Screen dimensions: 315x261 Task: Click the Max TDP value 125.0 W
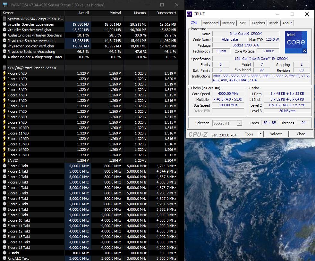tap(272, 39)
